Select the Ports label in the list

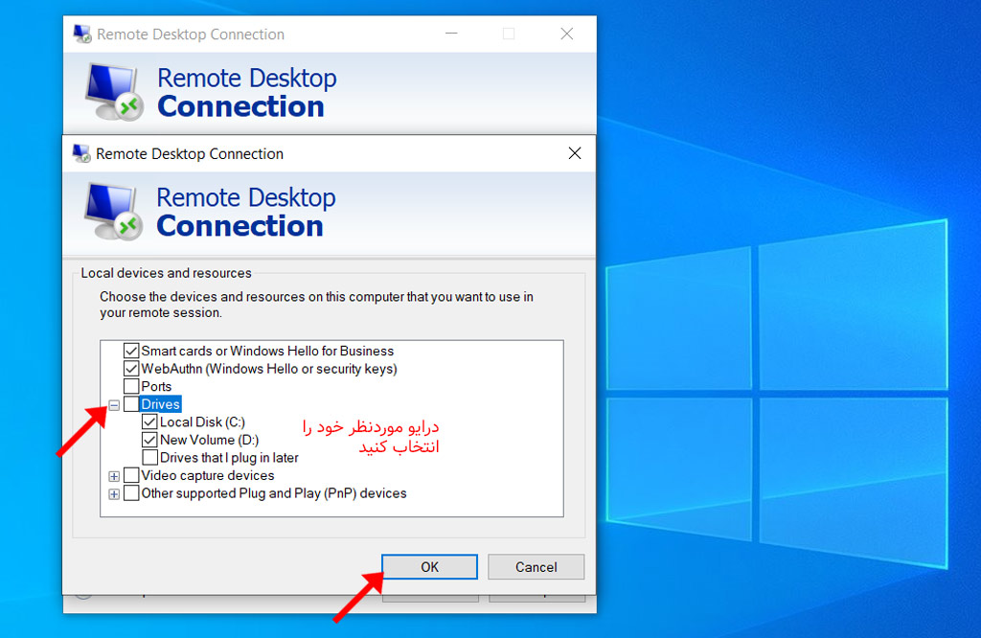pos(156,386)
